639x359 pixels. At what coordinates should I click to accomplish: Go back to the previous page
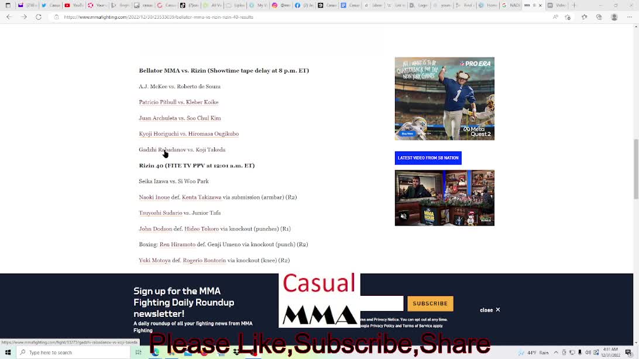point(9,17)
